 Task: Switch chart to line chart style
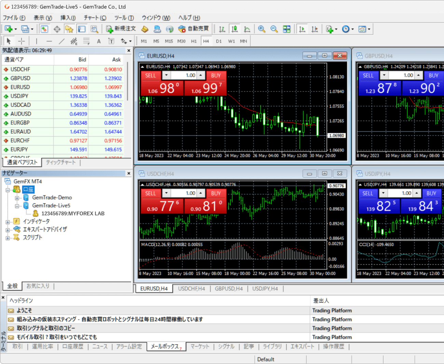tap(247, 29)
